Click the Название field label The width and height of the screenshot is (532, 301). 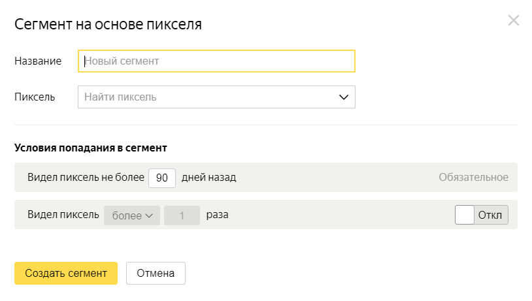pos(38,61)
